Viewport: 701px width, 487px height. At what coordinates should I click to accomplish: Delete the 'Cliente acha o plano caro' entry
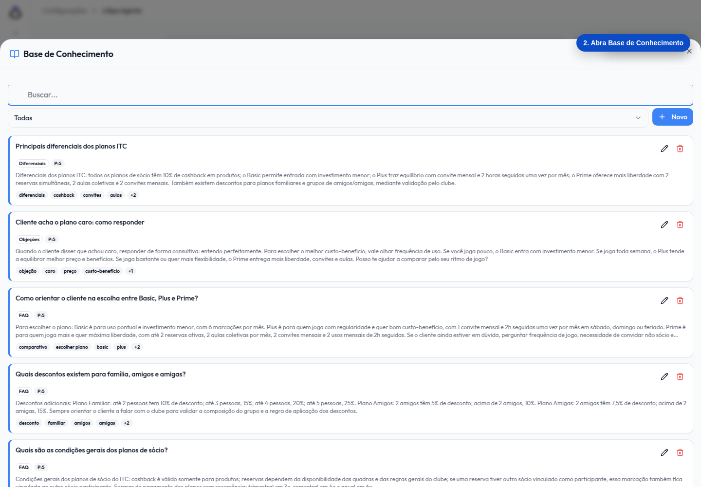tap(680, 225)
